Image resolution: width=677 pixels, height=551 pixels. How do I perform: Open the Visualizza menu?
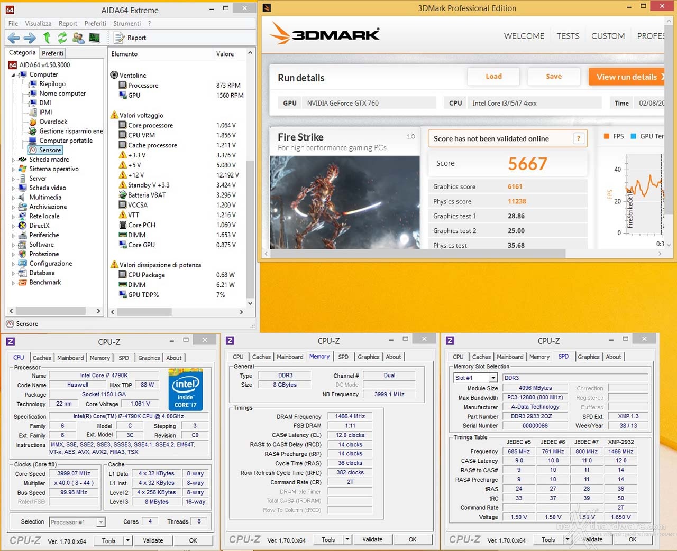coord(38,23)
